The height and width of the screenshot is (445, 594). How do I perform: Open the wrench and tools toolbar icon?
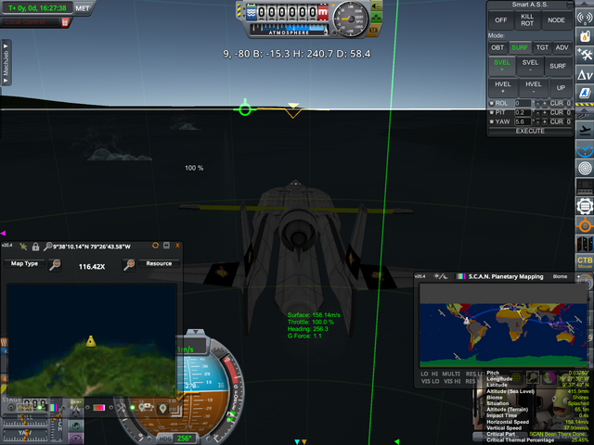tap(585, 55)
